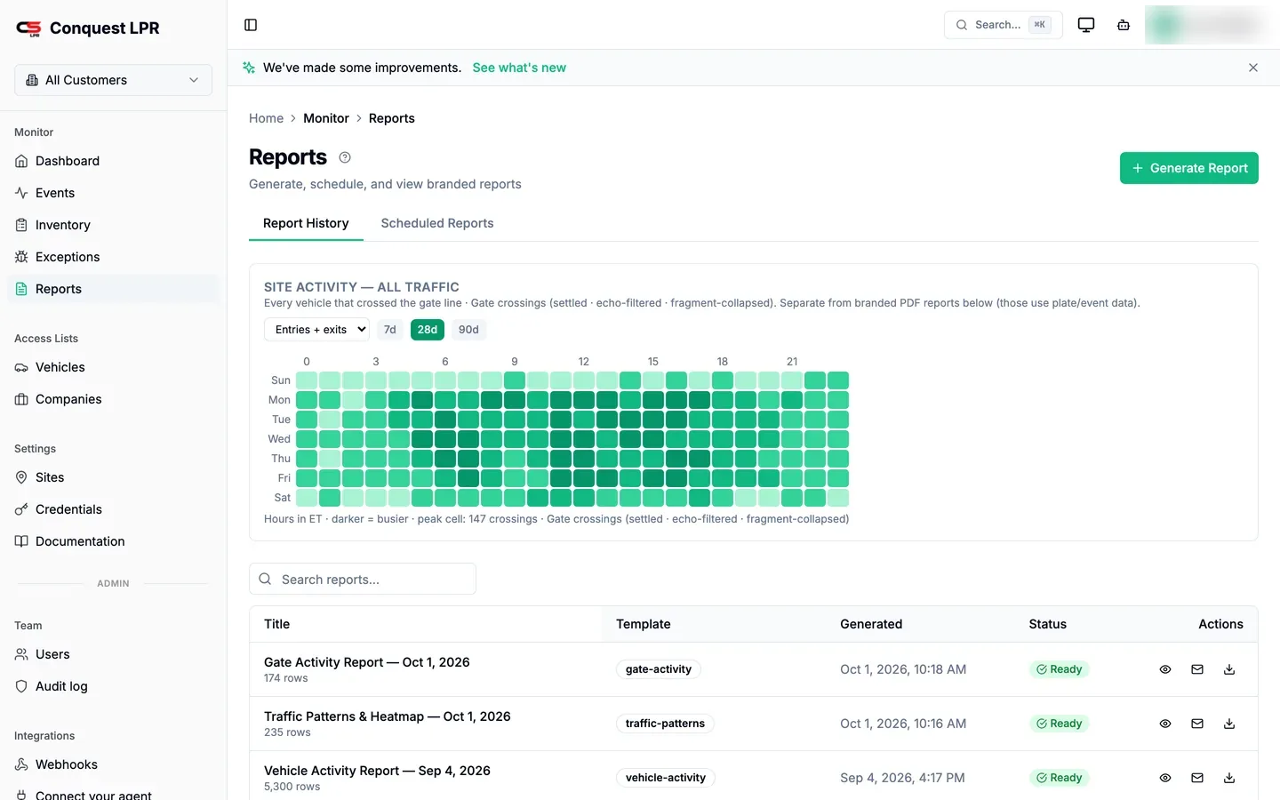Click the traffic-patterns template tag
The width and height of the screenshot is (1280, 800).
click(665, 724)
